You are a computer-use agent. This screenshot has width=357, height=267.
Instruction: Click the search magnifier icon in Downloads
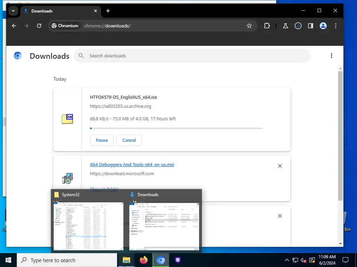click(x=81, y=56)
